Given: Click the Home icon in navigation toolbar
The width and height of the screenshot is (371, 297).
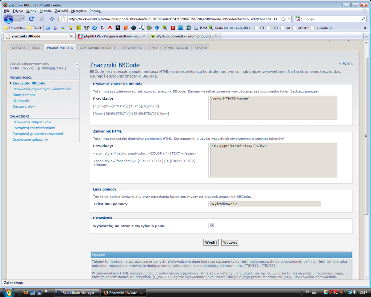Looking at the screenshot, I should pyautogui.click(x=52, y=19).
